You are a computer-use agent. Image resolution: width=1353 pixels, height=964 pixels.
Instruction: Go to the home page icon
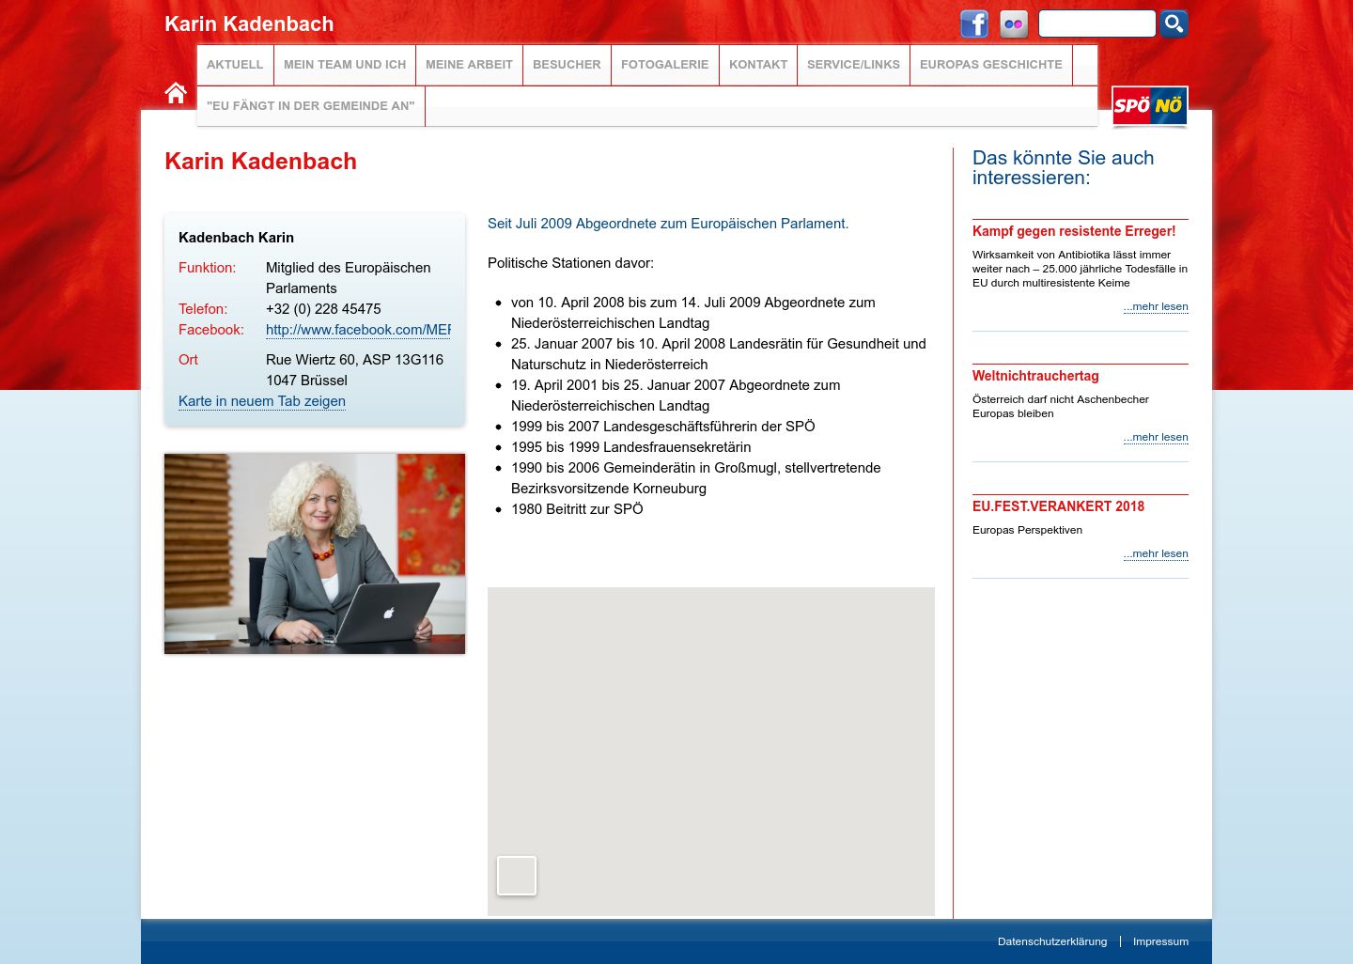pos(176,93)
